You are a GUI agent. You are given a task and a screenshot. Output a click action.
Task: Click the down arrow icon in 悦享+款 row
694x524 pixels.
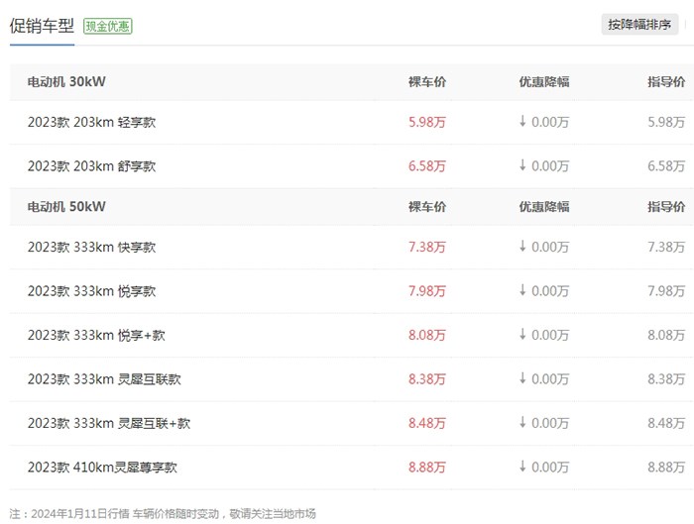point(522,335)
